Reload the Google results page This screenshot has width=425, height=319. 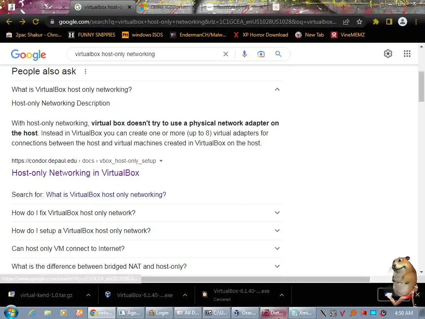(36, 22)
